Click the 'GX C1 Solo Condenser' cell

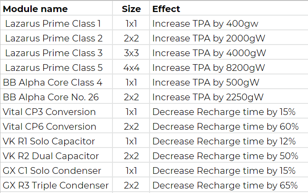coord(52,171)
